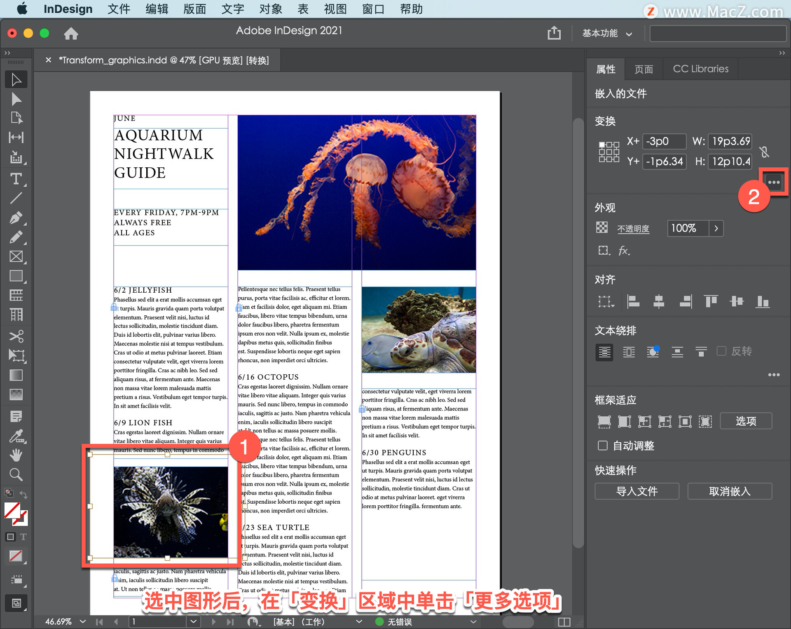
Task: Switch to the CC Libraries tab
Action: click(700, 69)
